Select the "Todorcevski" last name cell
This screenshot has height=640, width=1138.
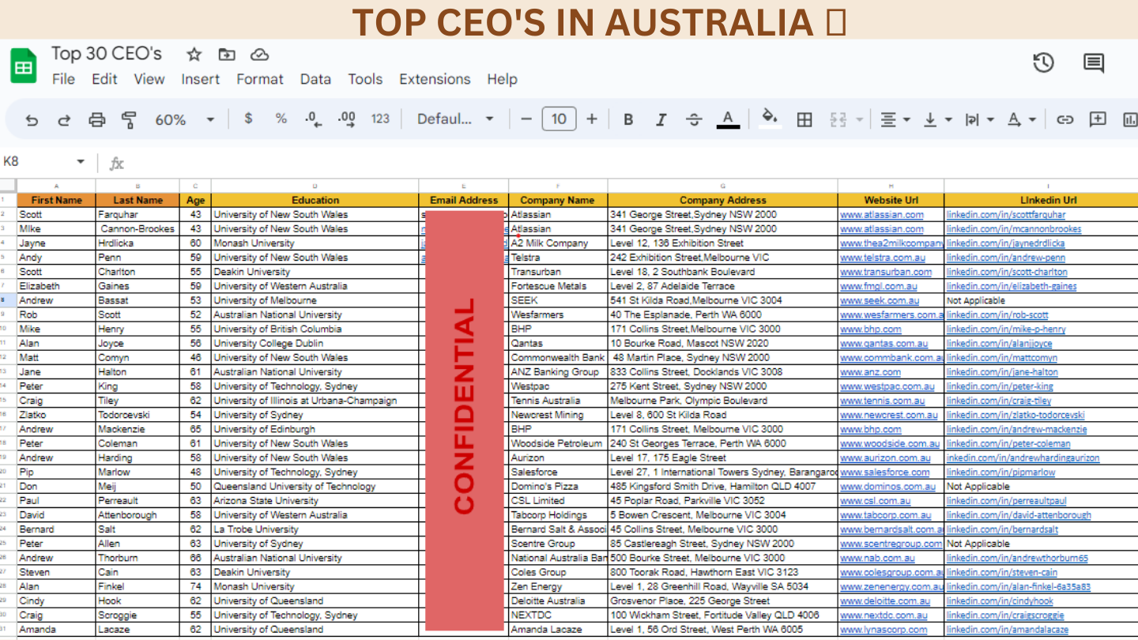click(138, 415)
